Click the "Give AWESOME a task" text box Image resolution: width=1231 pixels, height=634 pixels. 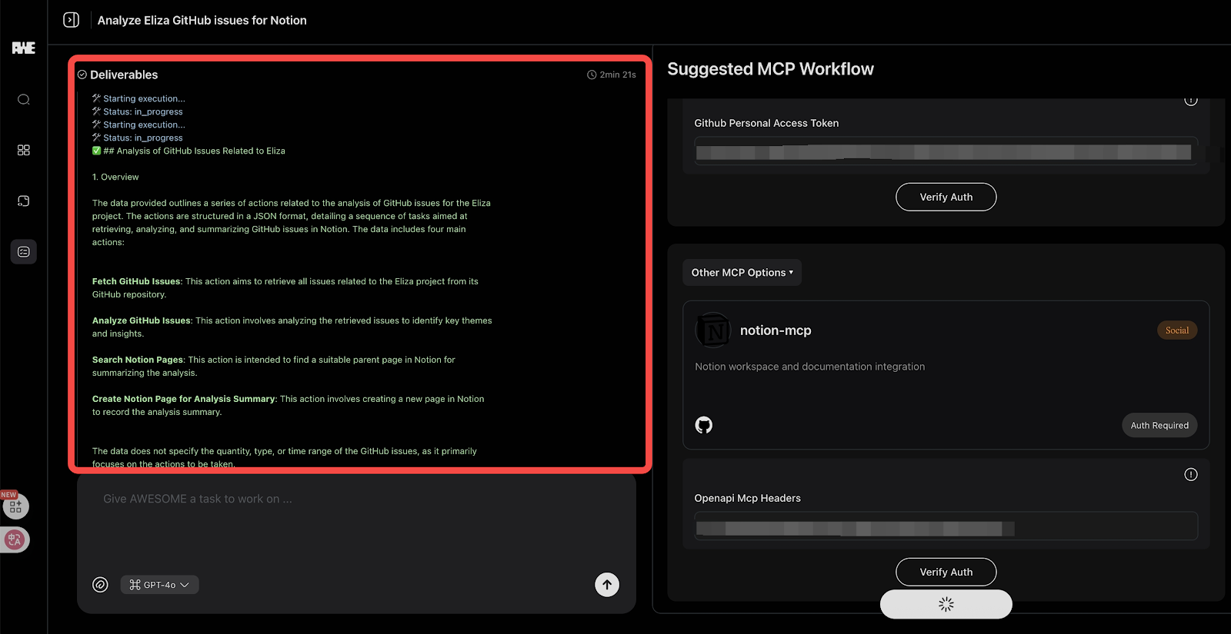355,523
